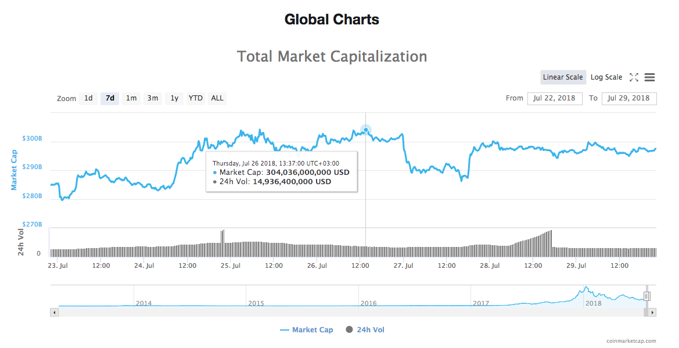Select the ALL zoom preset
Screen dimensions: 679x348
point(217,98)
